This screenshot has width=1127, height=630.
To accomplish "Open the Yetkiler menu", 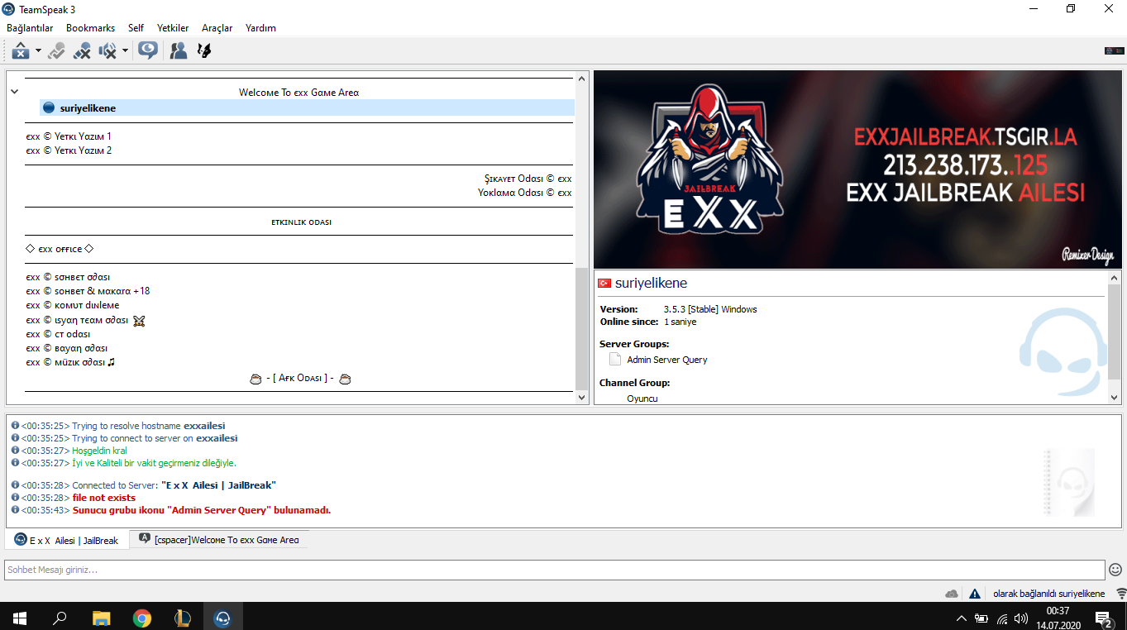I will point(173,28).
